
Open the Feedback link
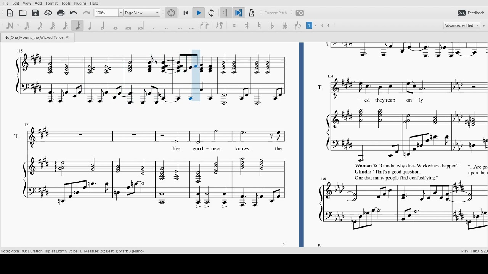click(x=471, y=13)
